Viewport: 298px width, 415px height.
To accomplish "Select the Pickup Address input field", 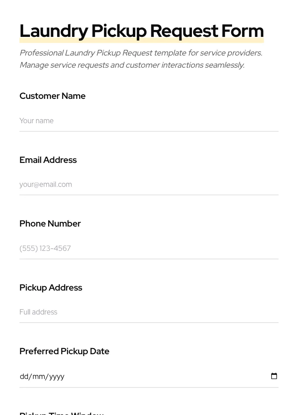I will tap(149, 312).
